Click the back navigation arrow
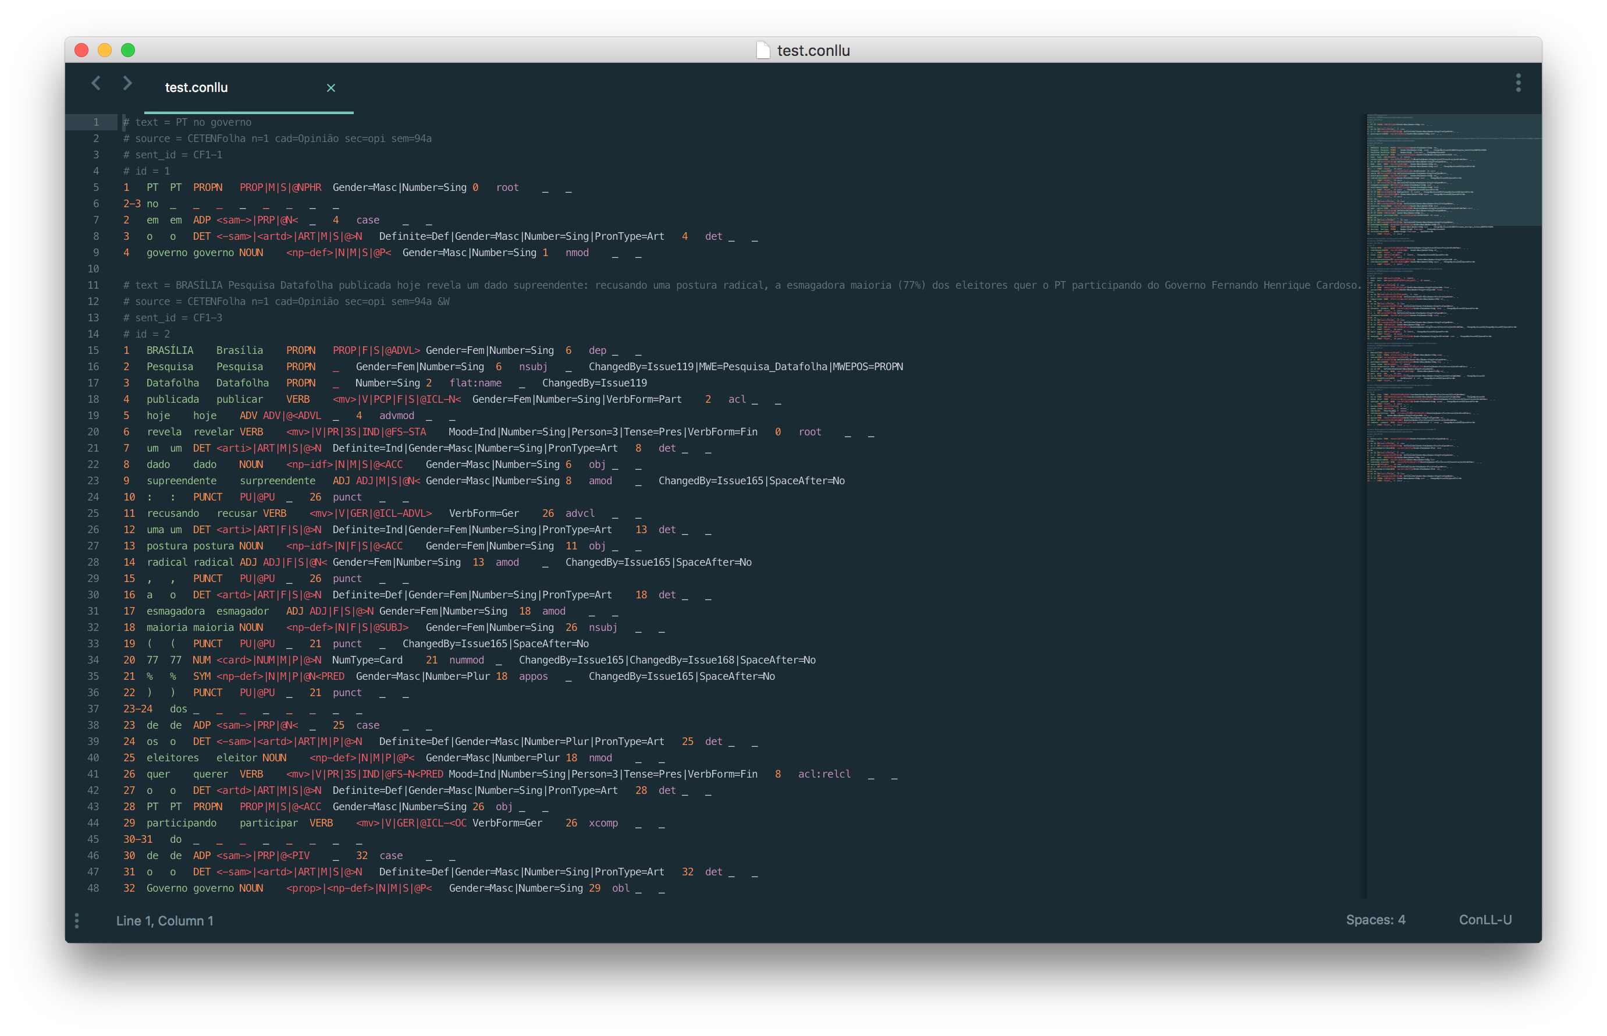 pyautogui.click(x=96, y=83)
